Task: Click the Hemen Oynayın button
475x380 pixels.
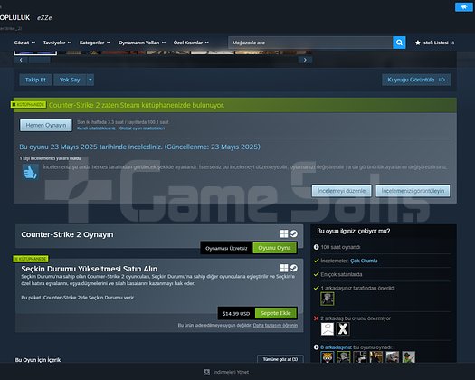Action: (x=46, y=125)
